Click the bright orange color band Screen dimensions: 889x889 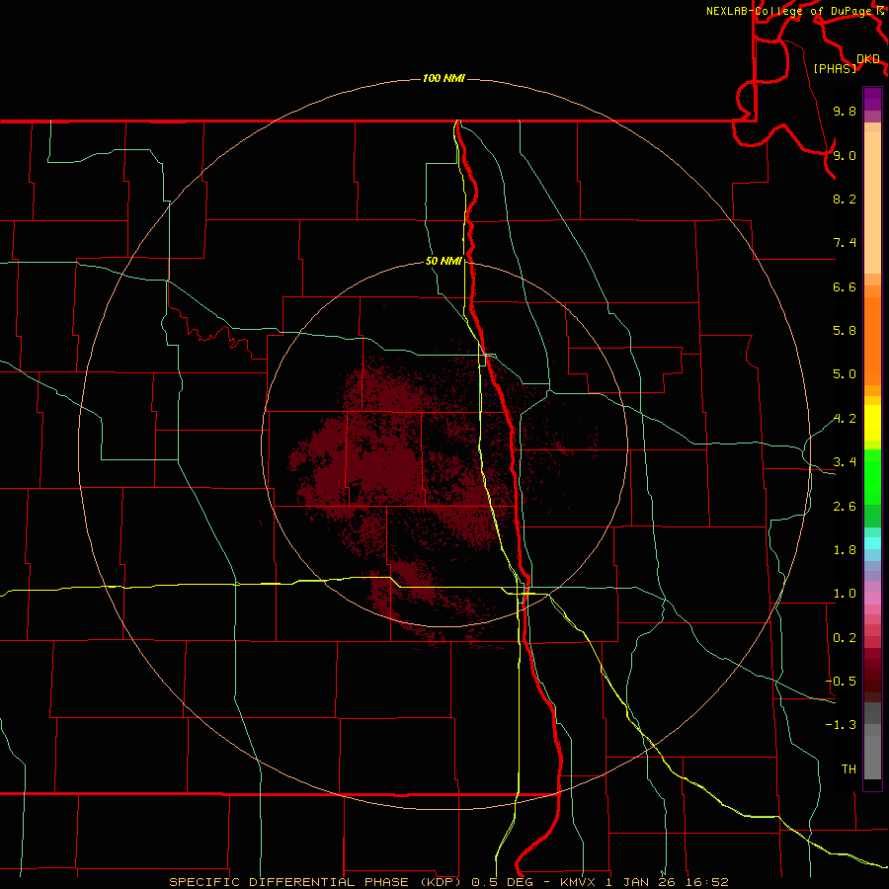pos(872,341)
